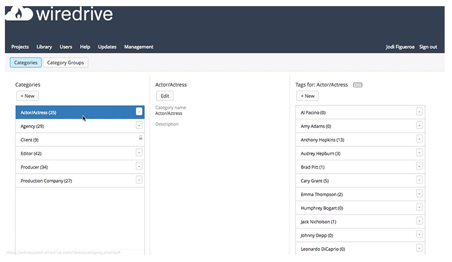Click the minus icon on Agency row
Viewport: 452px width, 262px height.
pos(139,125)
